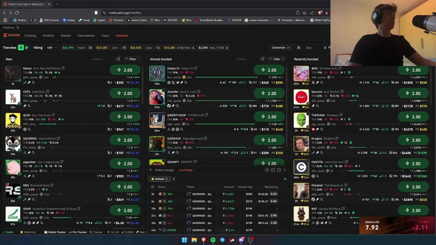Open THEMASK green mask thumbnail
The image size is (436, 245).
coord(301,120)
